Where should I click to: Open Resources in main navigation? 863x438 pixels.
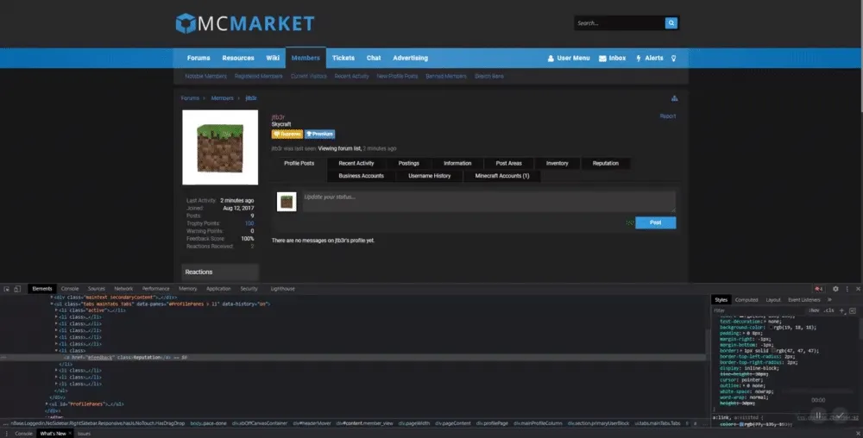238,59
